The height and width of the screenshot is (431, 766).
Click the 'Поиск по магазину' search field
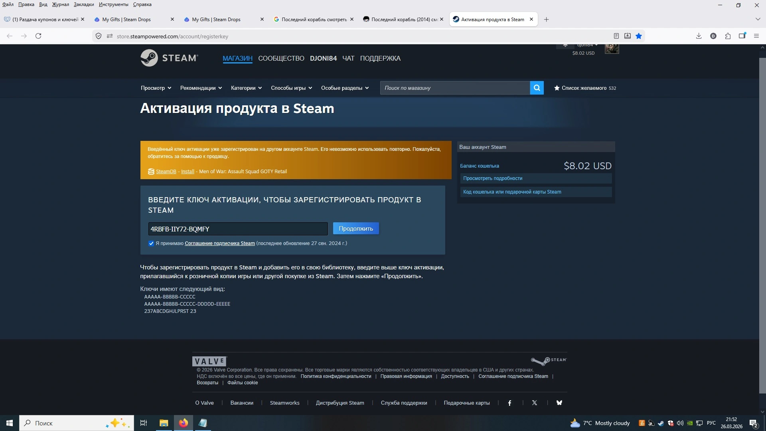coord(455,88)
